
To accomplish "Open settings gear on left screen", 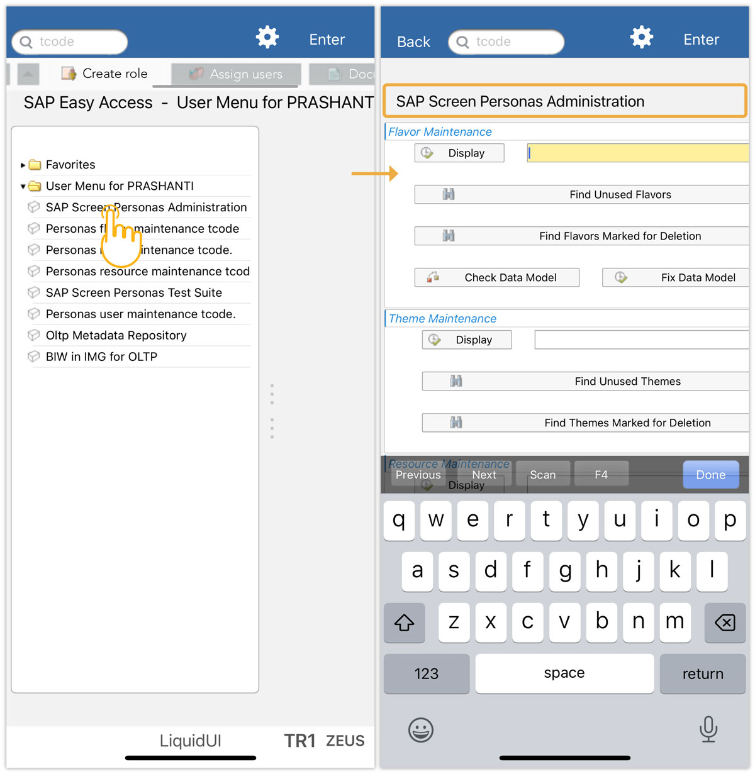I will 267,37.
